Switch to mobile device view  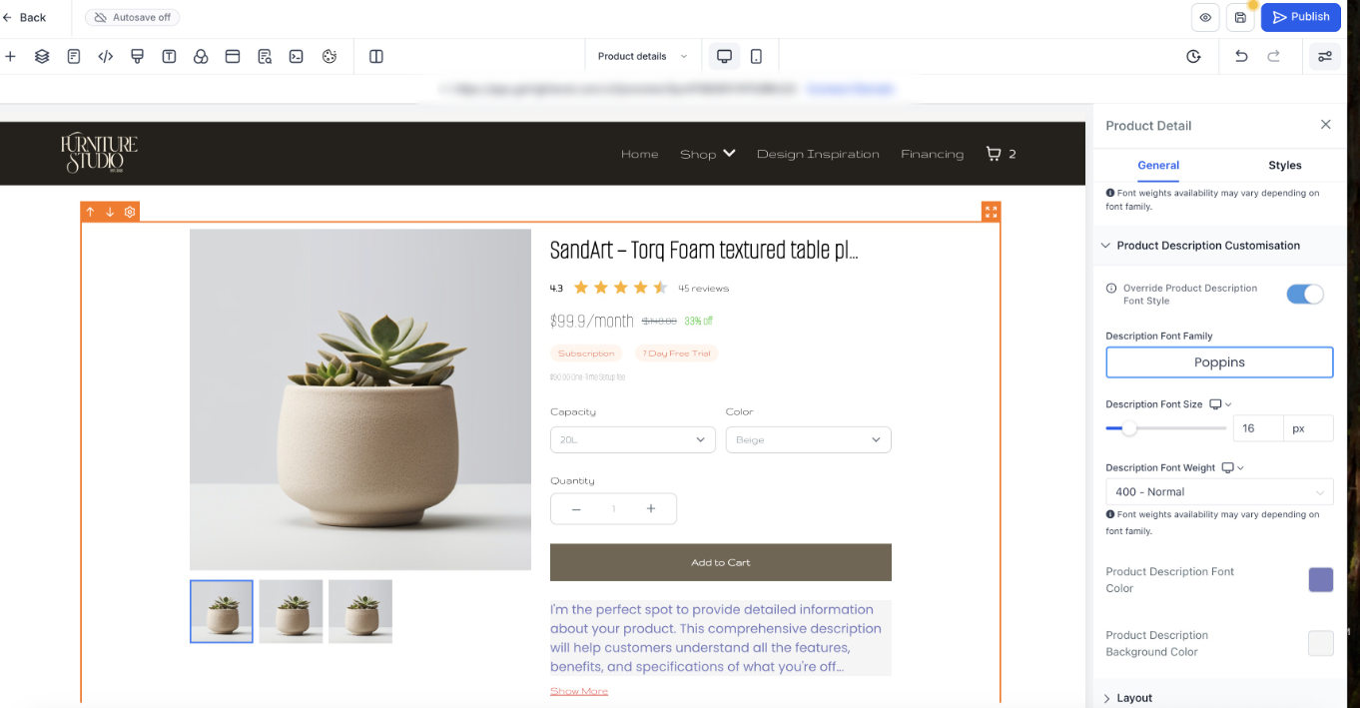click(756, 57)
